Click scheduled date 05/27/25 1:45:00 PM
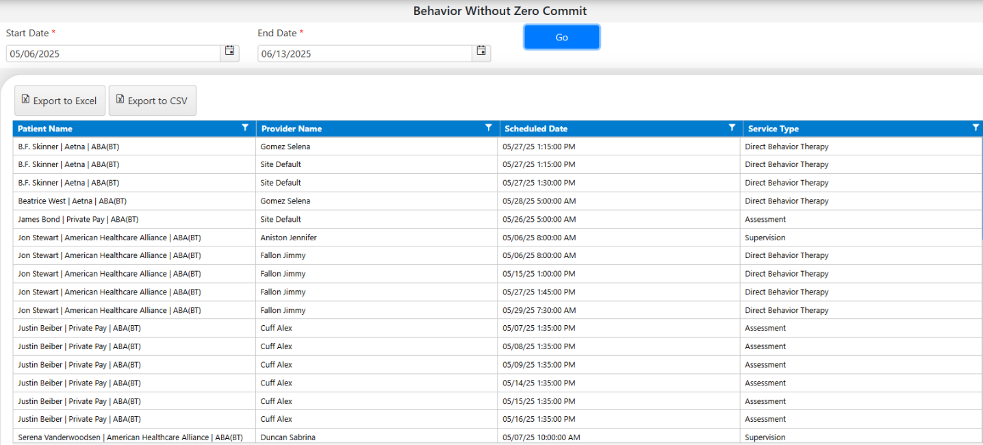983x445 pixels. tap(539, 292)
